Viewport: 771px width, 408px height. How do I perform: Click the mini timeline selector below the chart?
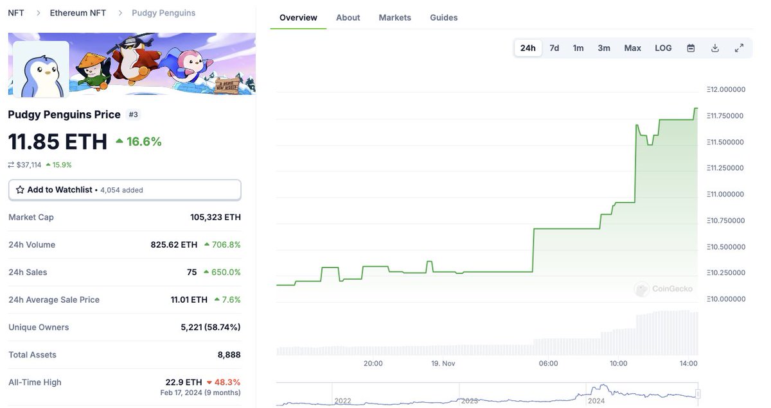[x=487, y=391]
